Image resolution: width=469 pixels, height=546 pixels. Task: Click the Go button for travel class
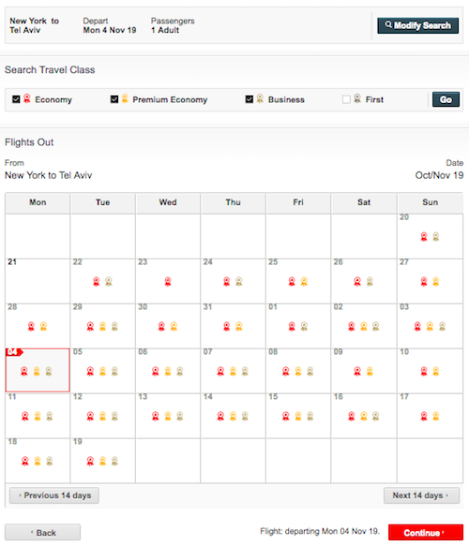coord(446,99)
